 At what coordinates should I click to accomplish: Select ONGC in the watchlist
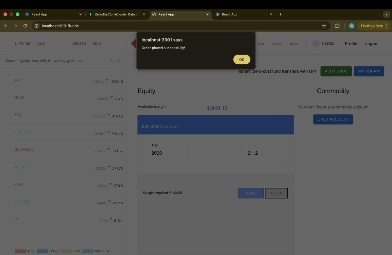pos(19,97)
